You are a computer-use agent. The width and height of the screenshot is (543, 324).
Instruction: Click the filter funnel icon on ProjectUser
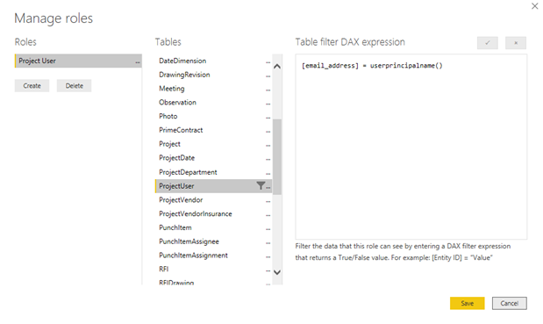(x=261, y=186)
